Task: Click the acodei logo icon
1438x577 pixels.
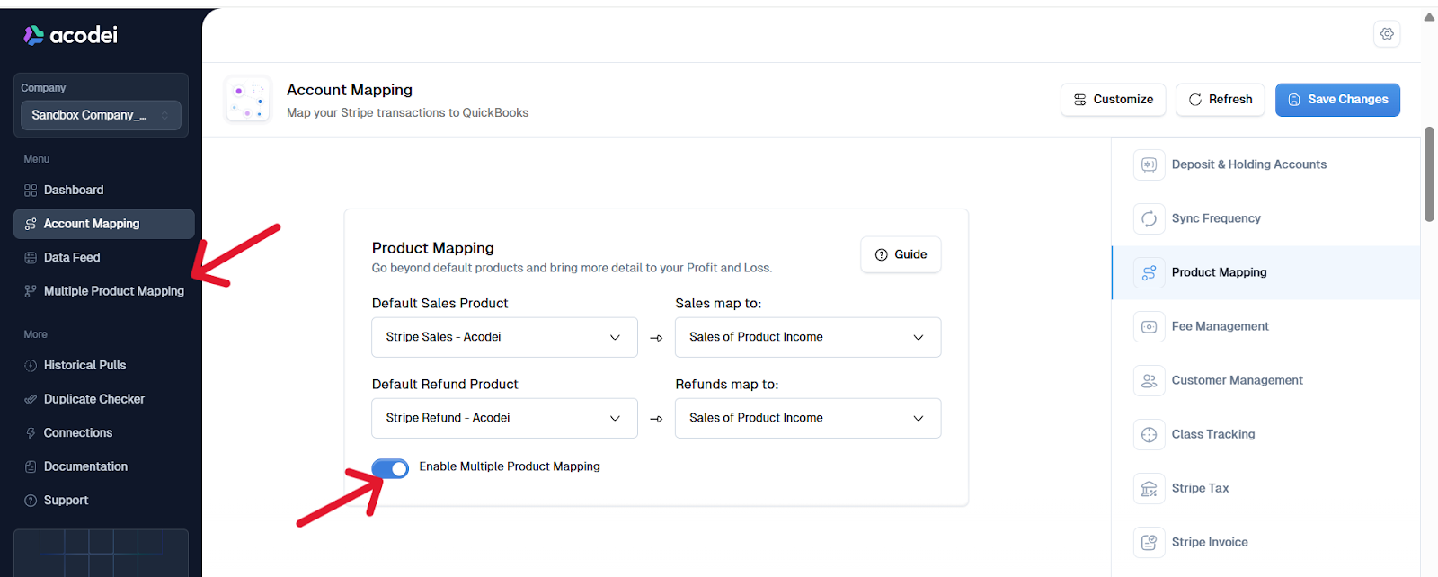Action: [33, 35]
